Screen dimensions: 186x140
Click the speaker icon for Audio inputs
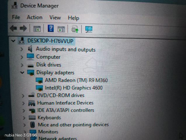[30, 49]
